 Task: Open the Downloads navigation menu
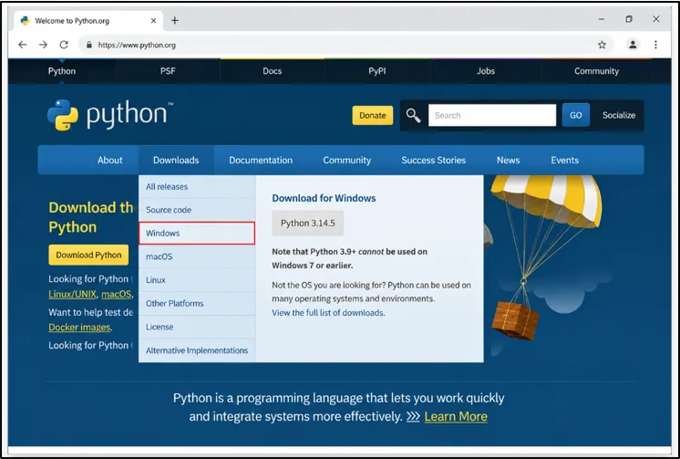point(176,160)
